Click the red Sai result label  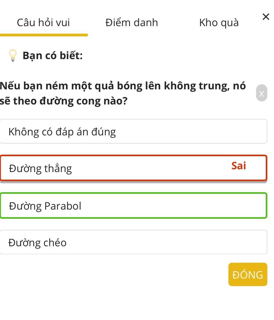pyautogui.click(x=239, y=166)
